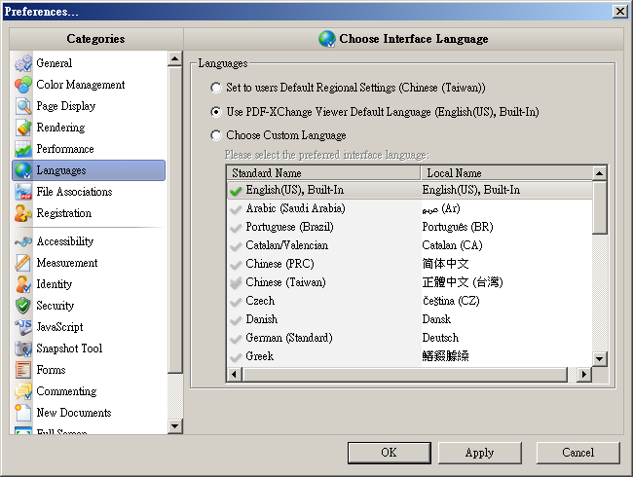This screenshot has width=633, height=477.
Task: Select Set to users Default Regional Settings radio
Action: [216, 88]
